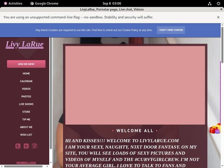Viewport: 224px width, 168px height.
Task: Select Videos in the sidebar
Action: pos(26,89)
